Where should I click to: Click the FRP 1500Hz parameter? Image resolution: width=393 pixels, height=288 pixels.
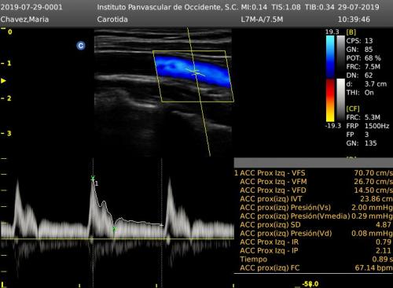pyautogui.click(x=368, y=126)
